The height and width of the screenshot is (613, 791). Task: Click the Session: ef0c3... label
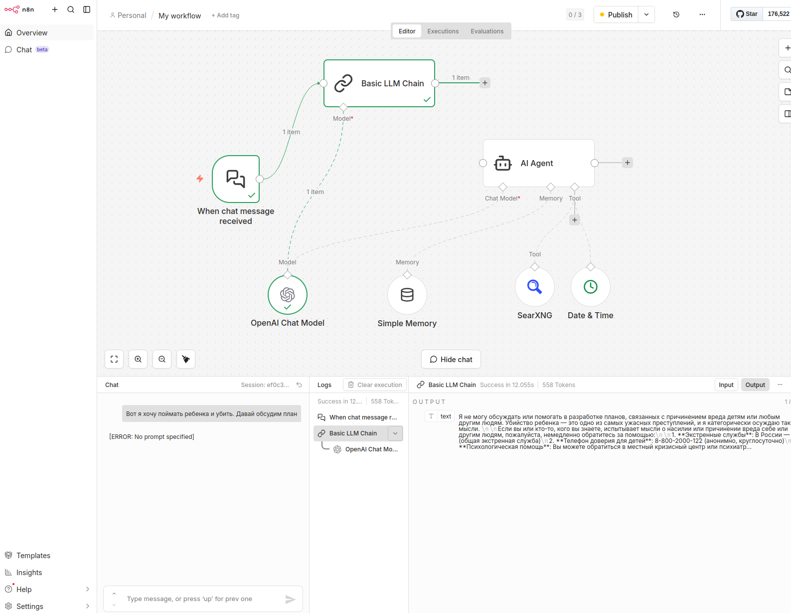265,385
